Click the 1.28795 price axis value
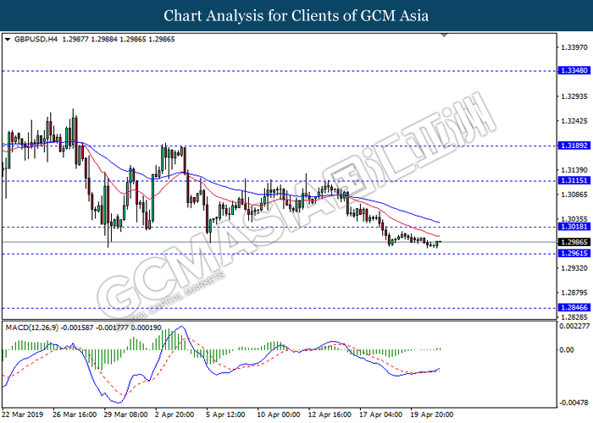Image resolution: width=593 pixels, height=423 pixels. click(574, 293)
